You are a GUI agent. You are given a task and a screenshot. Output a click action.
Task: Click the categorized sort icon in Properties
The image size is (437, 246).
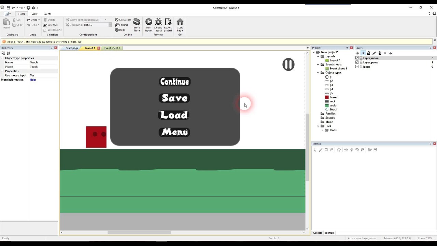[x=3, y=53]
